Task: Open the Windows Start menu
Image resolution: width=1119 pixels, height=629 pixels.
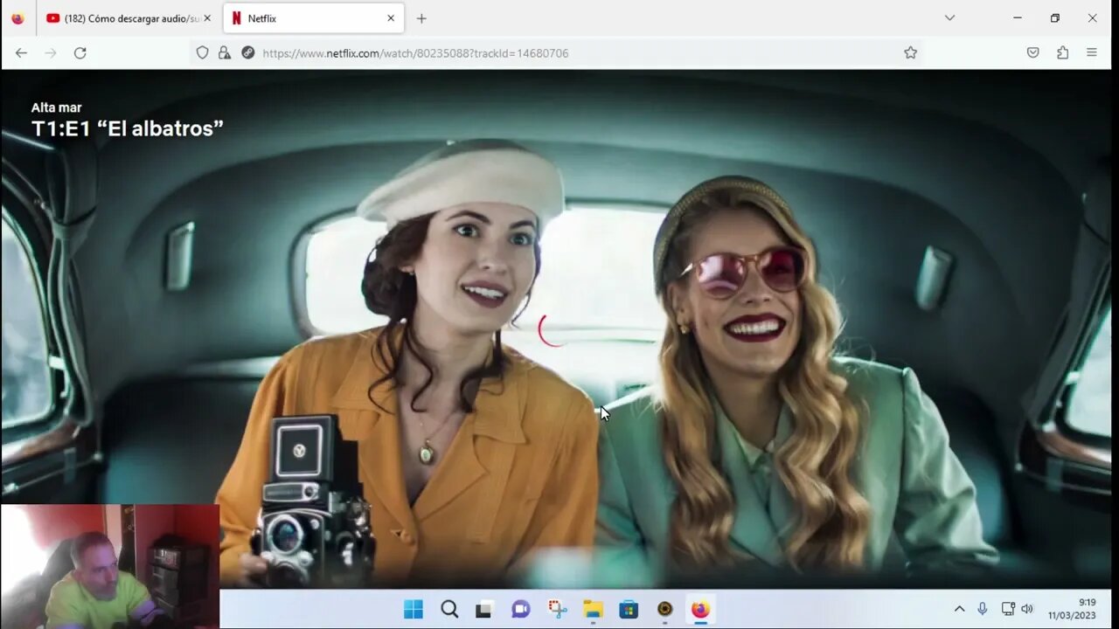Action: [414, 609]
